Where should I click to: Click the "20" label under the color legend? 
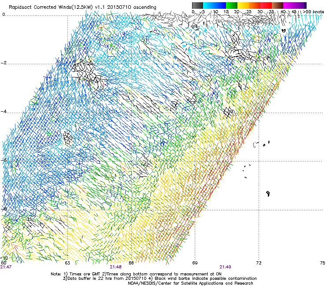[x=237, y=12]
